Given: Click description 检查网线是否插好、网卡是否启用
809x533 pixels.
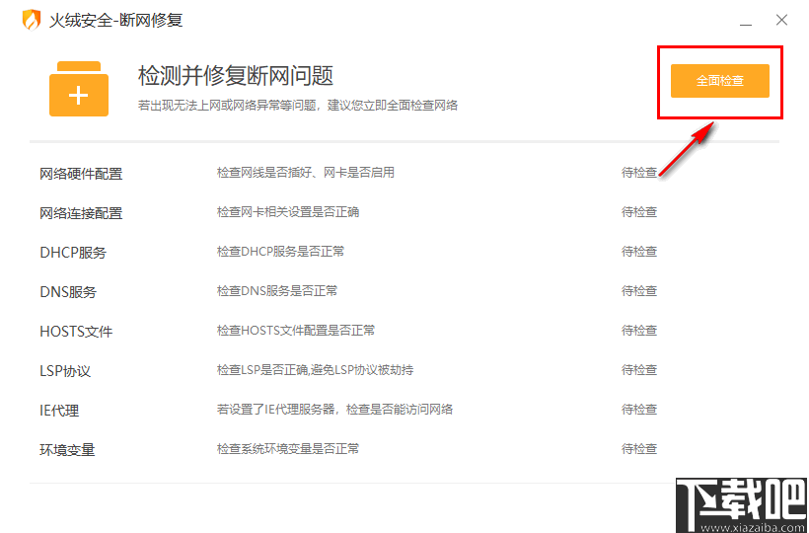Looking at the screenshot, I should (x=306, y=173).
